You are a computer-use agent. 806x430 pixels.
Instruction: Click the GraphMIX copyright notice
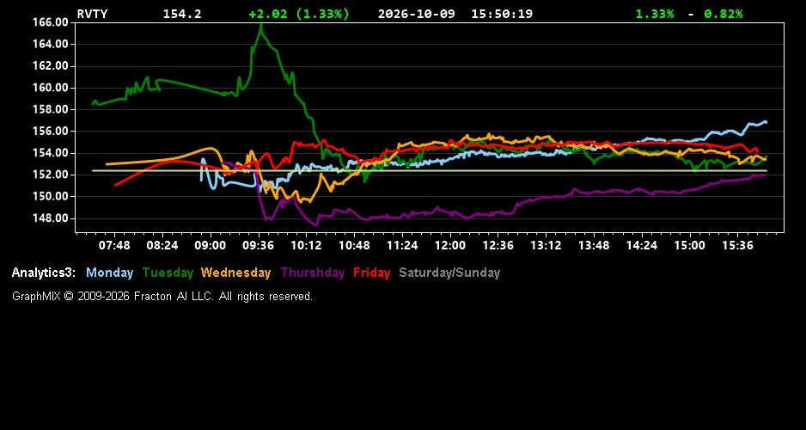(162, 297)
